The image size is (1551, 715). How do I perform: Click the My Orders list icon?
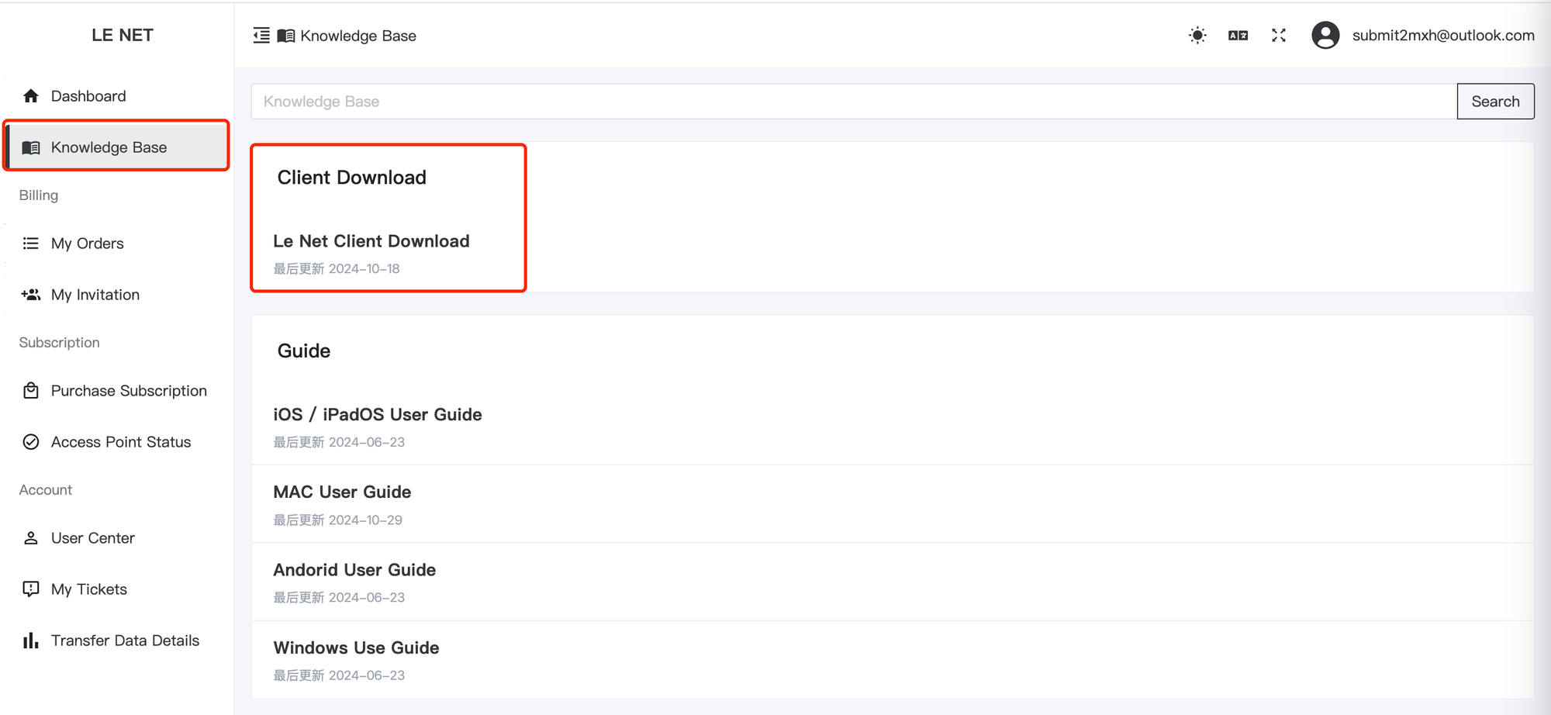point(31,244)
